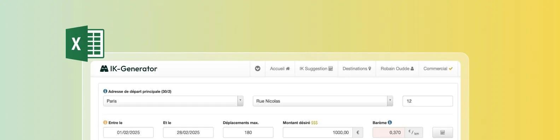Click the Excel logo icon
The height and width of the screenshot is (140, 560).
(x=85, y=43)
